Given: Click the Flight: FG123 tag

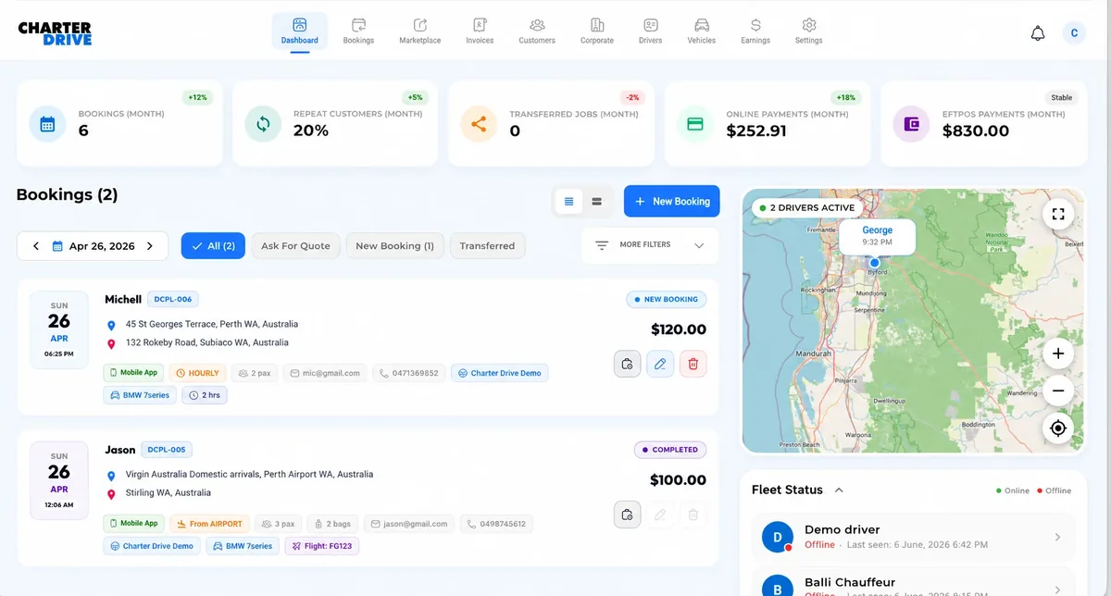Looking at the screenshot, I should click(321, 546).
